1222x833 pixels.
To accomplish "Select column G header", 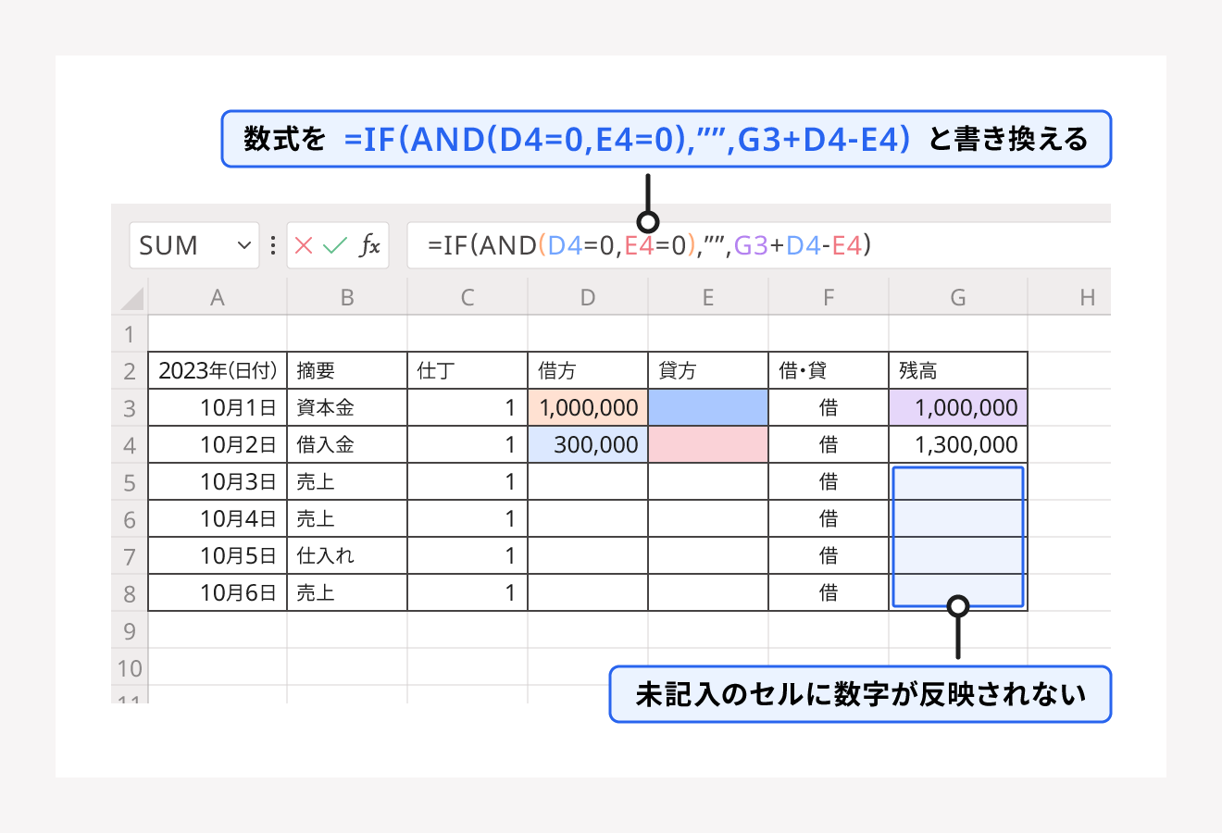I will (x=958, y=297).
